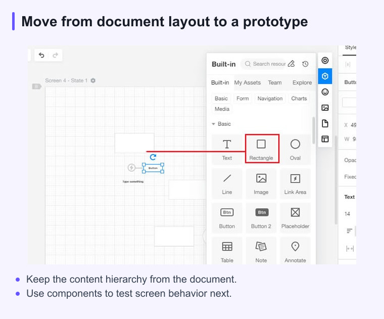This screenshot has height=319, width=384.
Task: Select the Annotate component
Action: click(295, 251)
